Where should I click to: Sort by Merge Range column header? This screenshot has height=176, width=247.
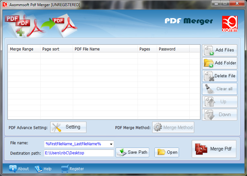point(24,49)
